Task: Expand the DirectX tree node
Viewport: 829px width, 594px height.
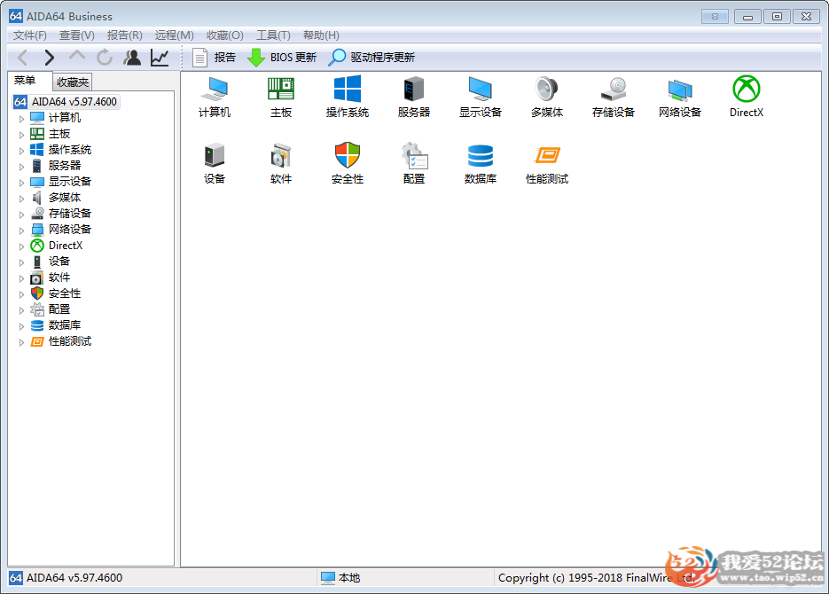Action: (x=21, y=246)
